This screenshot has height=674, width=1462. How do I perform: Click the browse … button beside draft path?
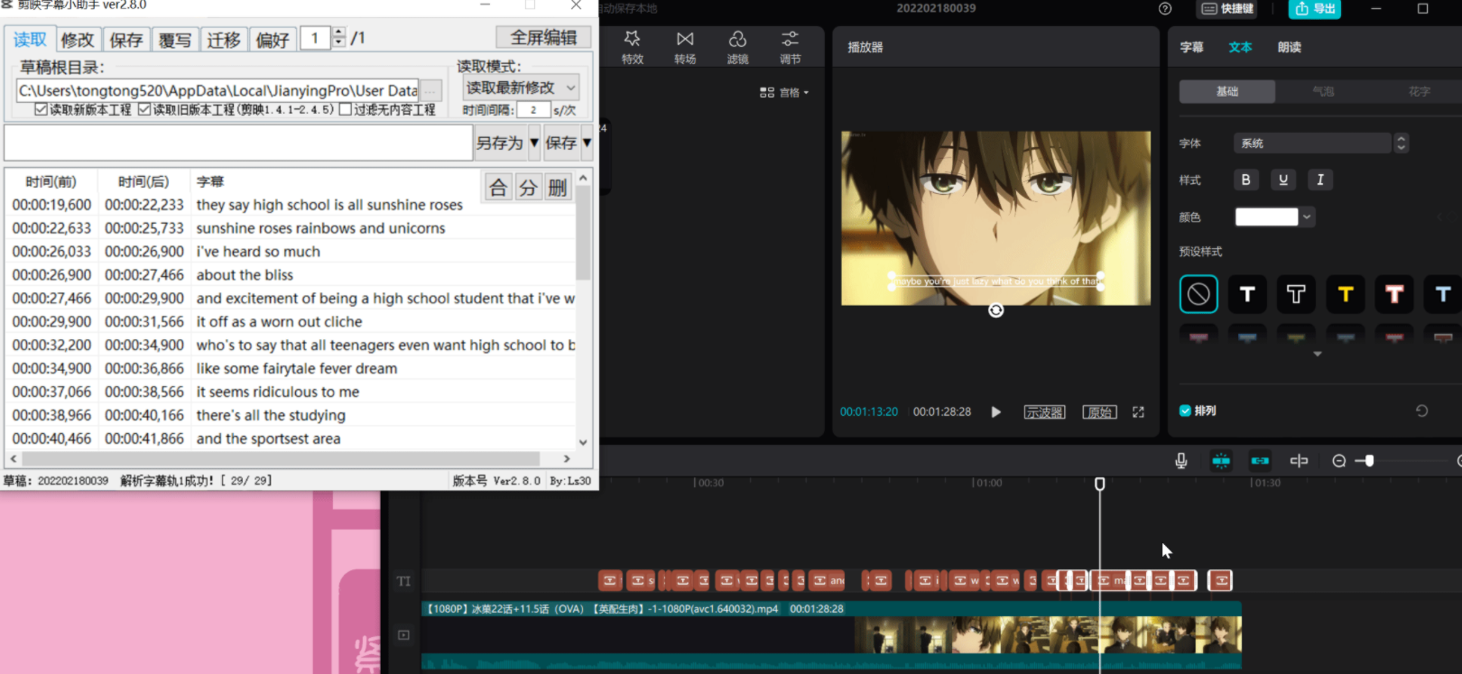431,90
